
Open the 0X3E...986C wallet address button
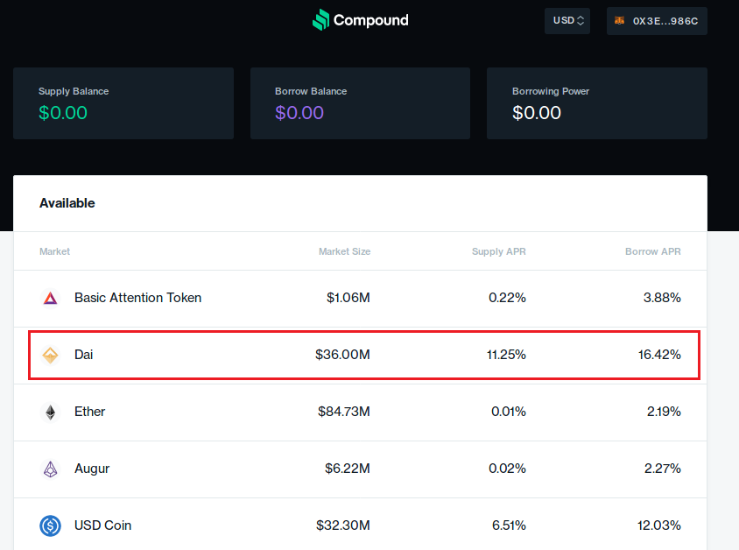pos(657,21)
